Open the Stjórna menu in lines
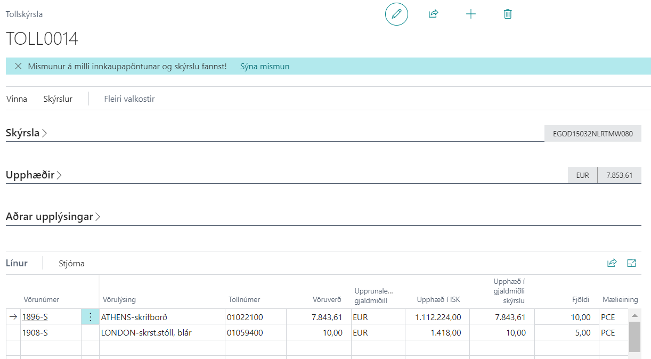Viewport: 651px width, 359px height. 71,264
